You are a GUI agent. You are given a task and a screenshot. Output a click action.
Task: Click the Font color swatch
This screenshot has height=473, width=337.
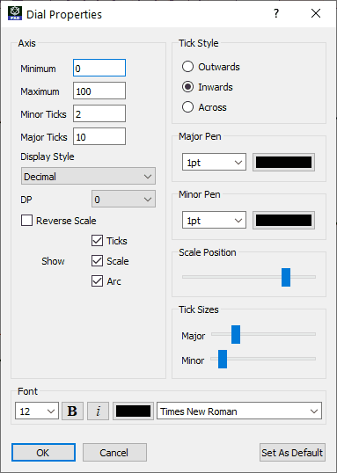[x=133, y=411]
